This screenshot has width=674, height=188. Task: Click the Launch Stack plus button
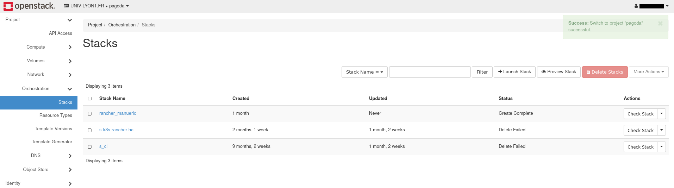click(x=514, y=72)
